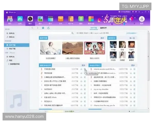Click the blue home icon

[x=43, y=28]
